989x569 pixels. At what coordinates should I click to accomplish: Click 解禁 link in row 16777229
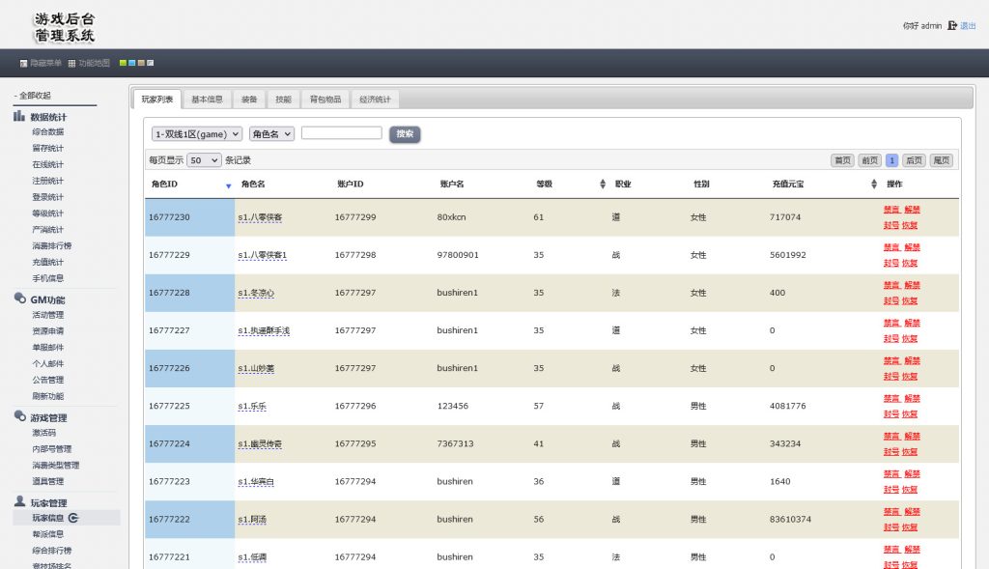912,247
